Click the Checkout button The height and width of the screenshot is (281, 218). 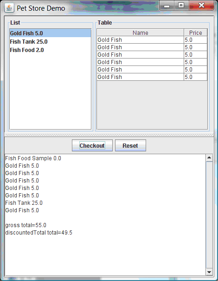pyautogui.click(x=92, y=145)
